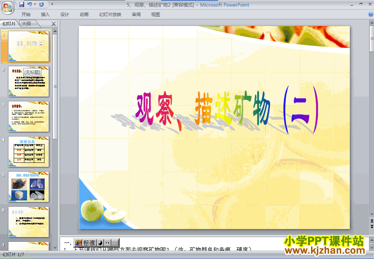Image resolution: width=374 pixels, height=259 pixels.
Task: Switch to the 大纲 outline pane tab
Action: coord(27,23)
